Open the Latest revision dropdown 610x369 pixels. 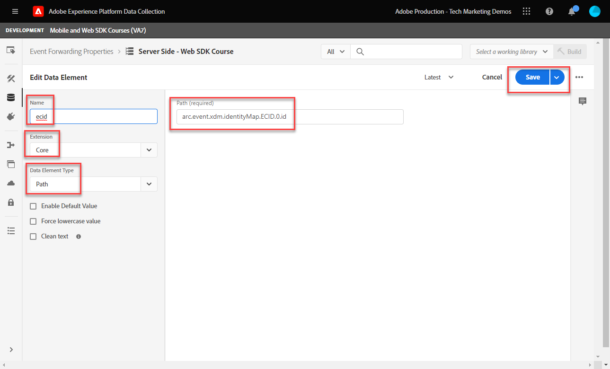point(439,77)
